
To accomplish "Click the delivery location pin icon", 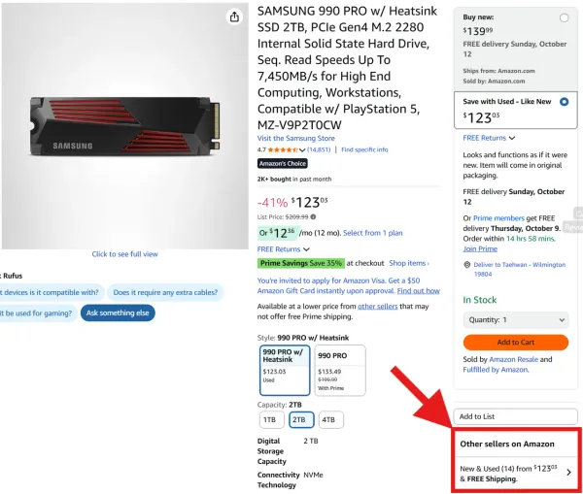I will (x=466, y=264).
